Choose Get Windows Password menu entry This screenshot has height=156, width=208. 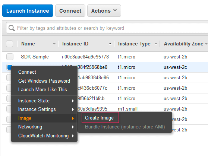click(x=44, y=81)
